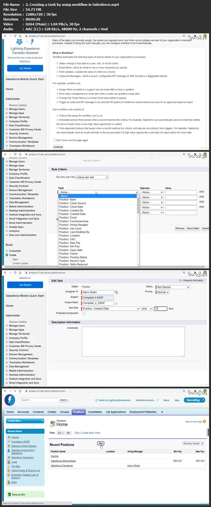Click the New button in Recent Positions
Viewport: 211px width, 507px height.
pyautogui.click(x=101, y=443)
